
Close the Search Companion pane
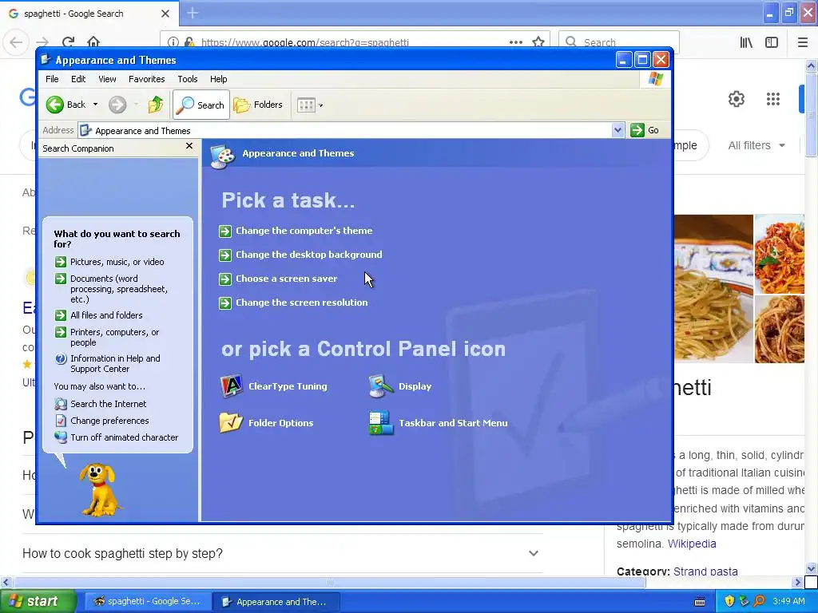[x=189, y=147]
